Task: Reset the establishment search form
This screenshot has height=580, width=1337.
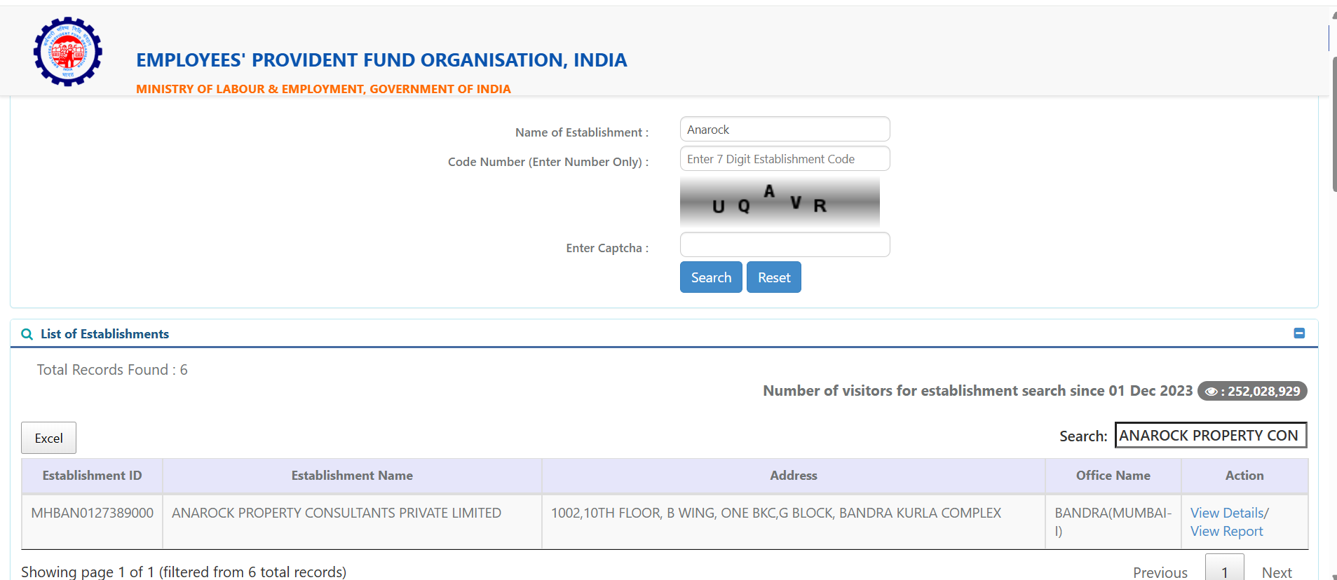Action: (x=773, y=277)
